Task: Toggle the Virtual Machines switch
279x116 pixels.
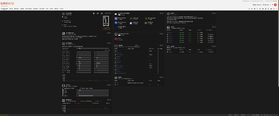Action: point(120,35)
